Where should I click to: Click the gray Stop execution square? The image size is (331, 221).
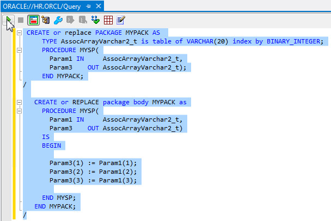click(21, 20)
